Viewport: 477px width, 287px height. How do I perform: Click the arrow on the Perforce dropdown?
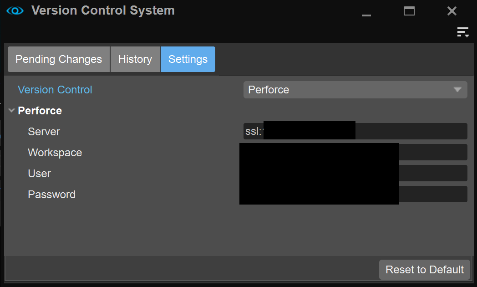point(457,90)
